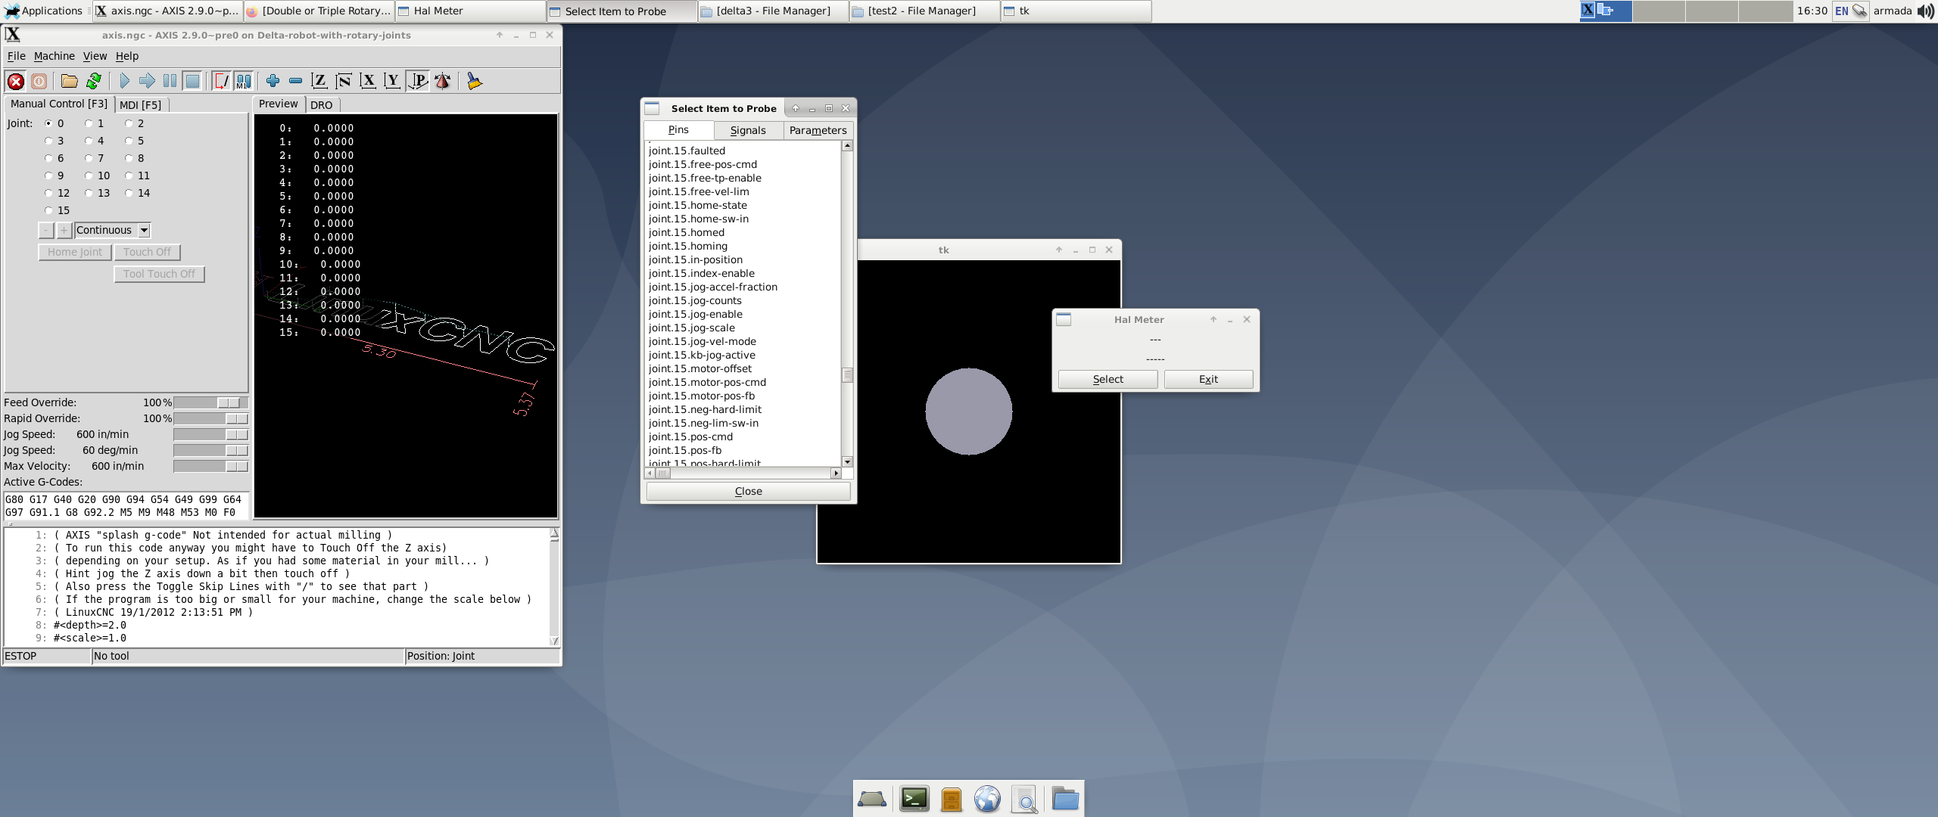Toggle machine power icon in AXIS toolbar
1938x817 pixels.
pyautogui.click(x=39, y=81)
